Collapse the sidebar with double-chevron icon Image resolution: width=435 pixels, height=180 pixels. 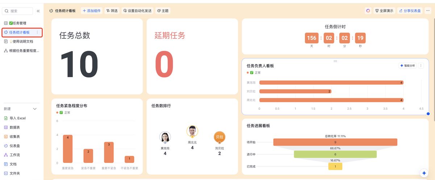pos(38,11)
